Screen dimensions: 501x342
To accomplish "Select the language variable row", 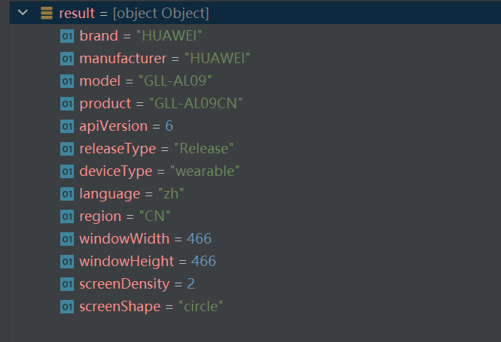I will click(255, 194).
